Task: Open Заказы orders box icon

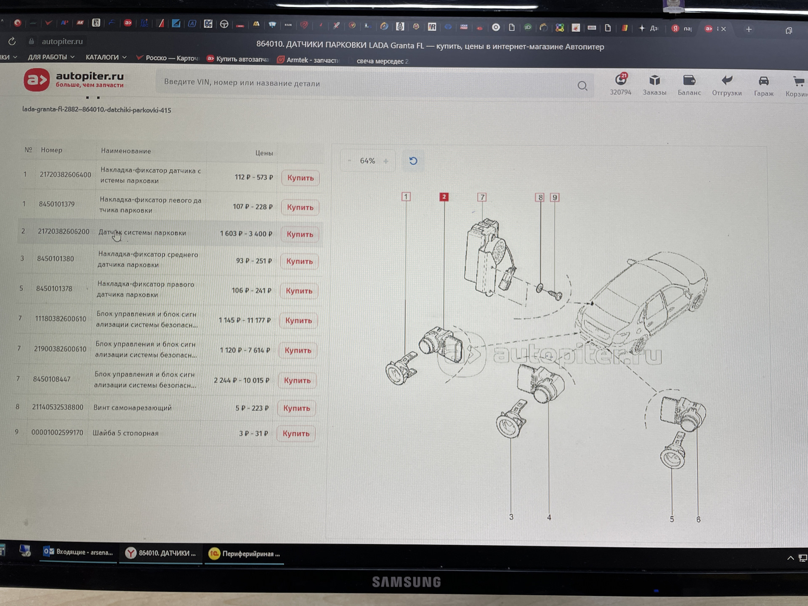Action: coord(654,81)
